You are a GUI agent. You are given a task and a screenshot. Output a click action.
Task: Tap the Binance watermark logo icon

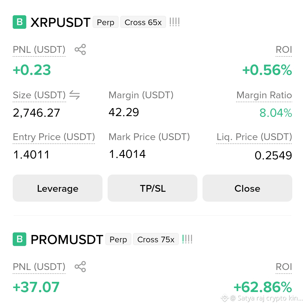click(225, 298)
